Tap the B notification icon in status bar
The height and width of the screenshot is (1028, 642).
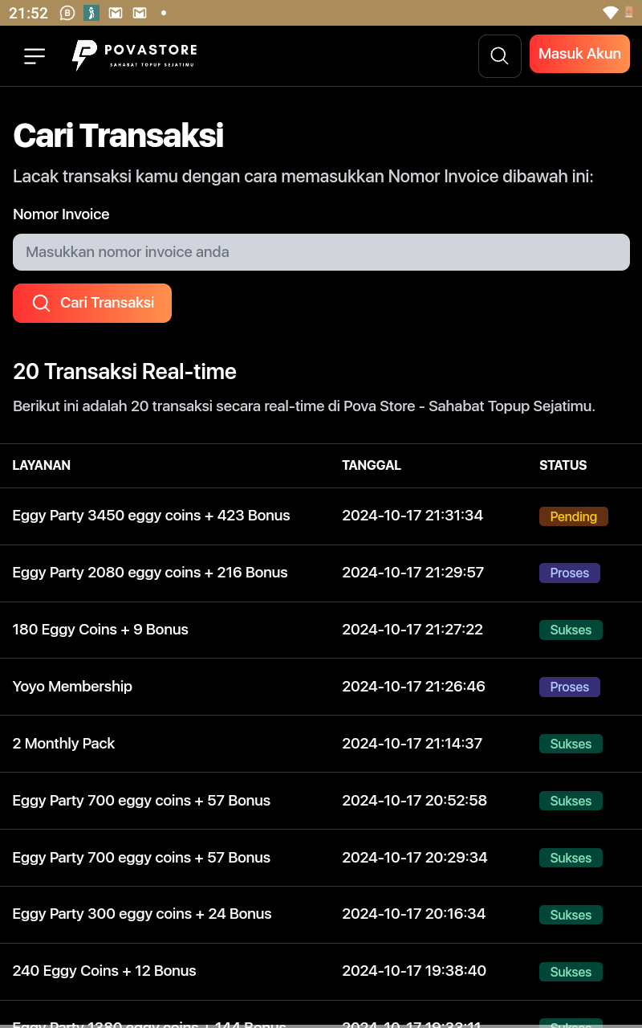click(67, 13)
